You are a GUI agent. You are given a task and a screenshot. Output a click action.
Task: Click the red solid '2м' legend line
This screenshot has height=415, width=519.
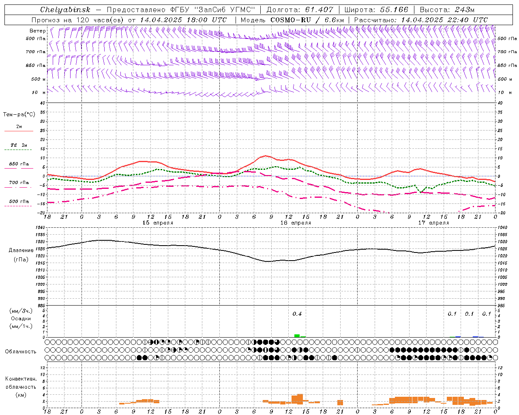19,131
